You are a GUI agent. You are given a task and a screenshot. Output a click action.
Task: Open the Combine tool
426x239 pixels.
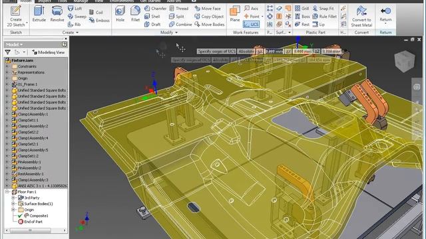pos(180,25)
